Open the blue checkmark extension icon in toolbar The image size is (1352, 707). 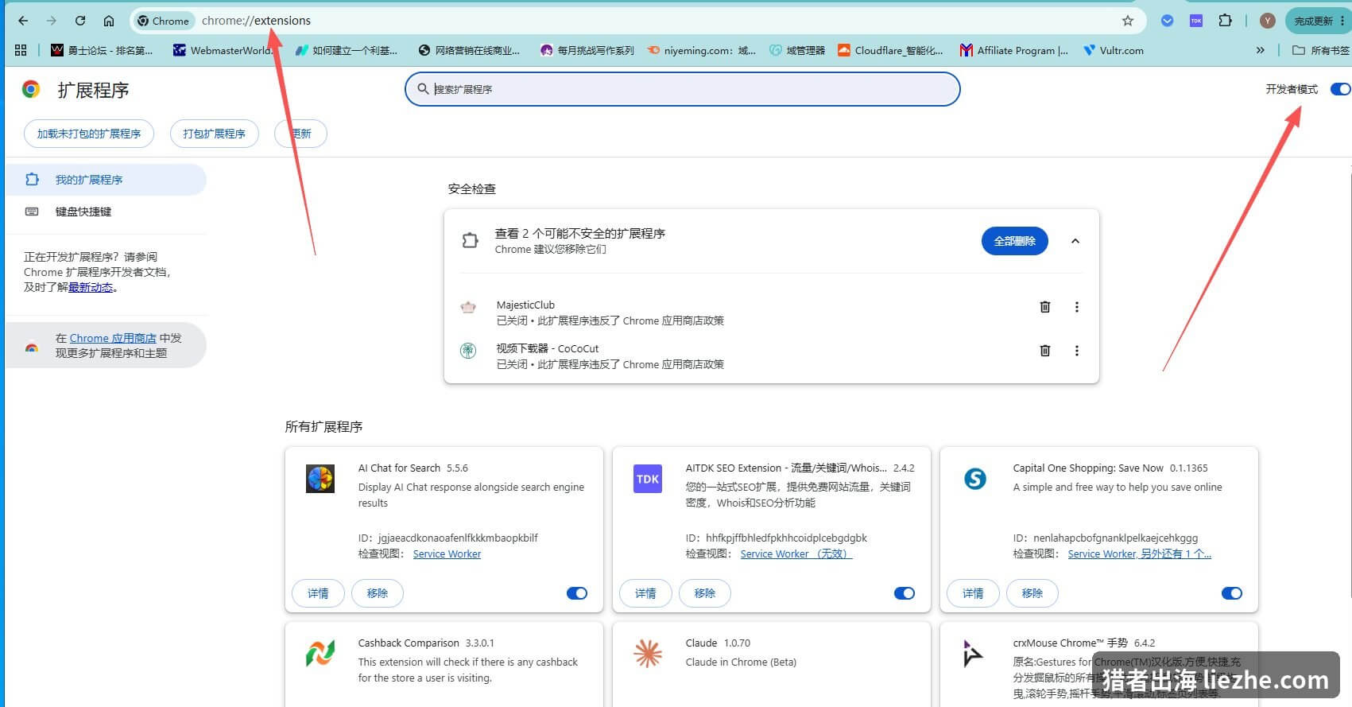click(x=1167, y=21)
